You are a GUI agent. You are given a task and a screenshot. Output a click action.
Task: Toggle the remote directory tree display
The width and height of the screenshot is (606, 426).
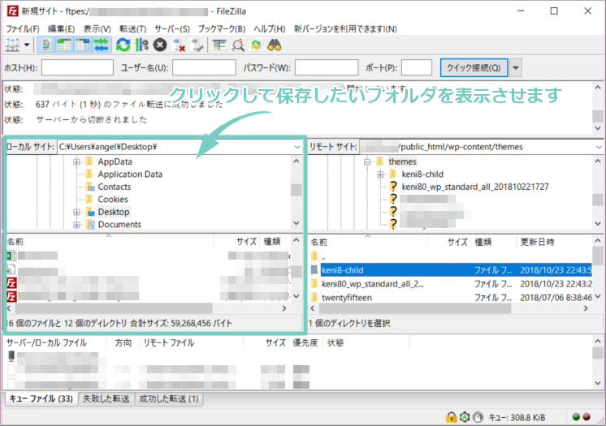[x=83, y=45]
